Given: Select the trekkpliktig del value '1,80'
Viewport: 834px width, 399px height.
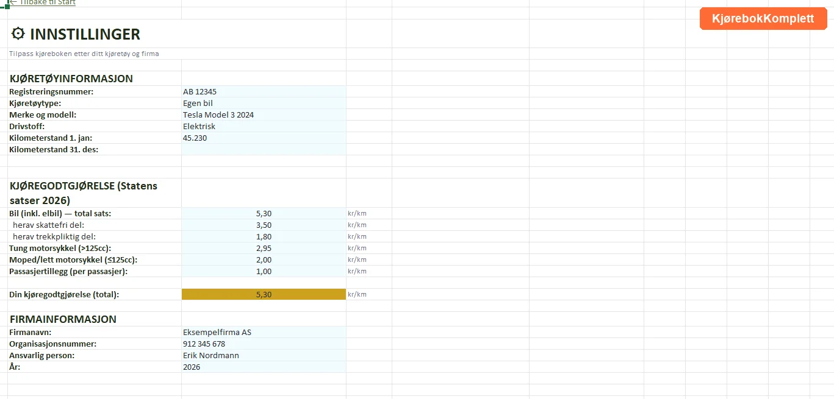Looking at the screenshot, I should 264,237.
